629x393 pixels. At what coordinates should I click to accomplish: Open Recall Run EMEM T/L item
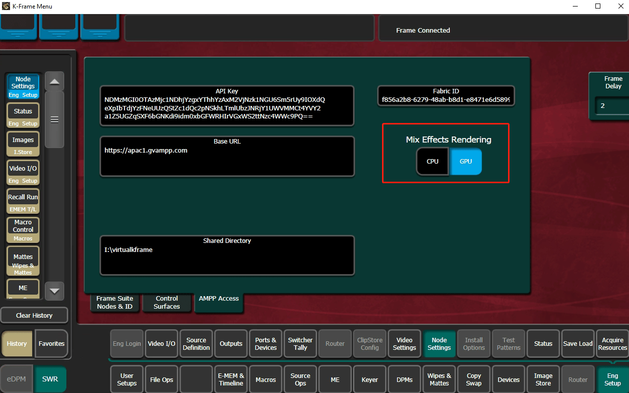23,201
